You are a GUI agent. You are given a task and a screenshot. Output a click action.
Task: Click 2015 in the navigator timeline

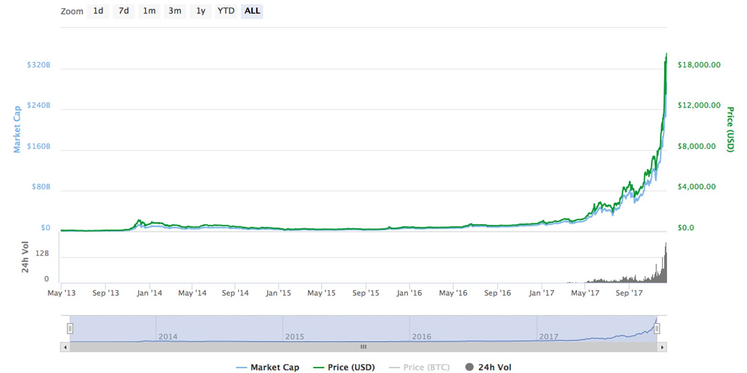295,337
